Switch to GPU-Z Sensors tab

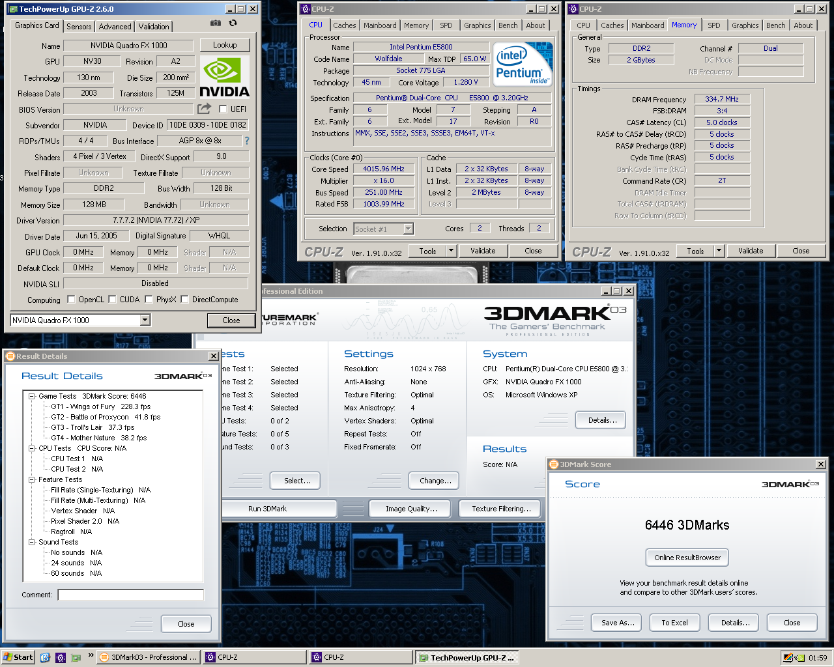(x=79, y=27)
